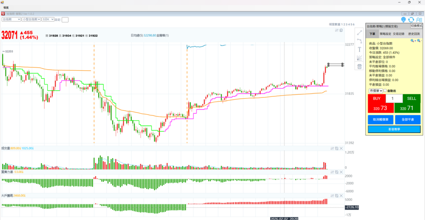
Task: Close the 成交量 volume indicator panel
Action: (x=342, y=148)
